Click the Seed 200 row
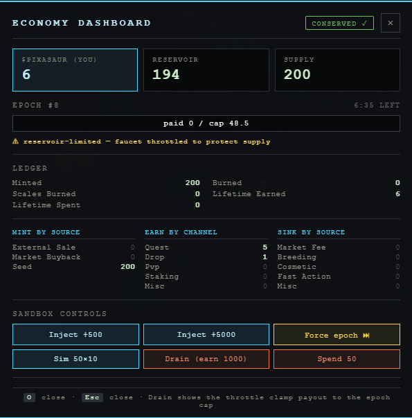 pos(73,267)
